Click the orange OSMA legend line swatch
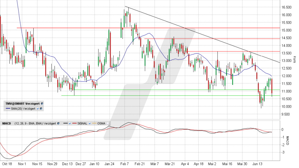This screenshot has height=168, width=299. point(94,123)
